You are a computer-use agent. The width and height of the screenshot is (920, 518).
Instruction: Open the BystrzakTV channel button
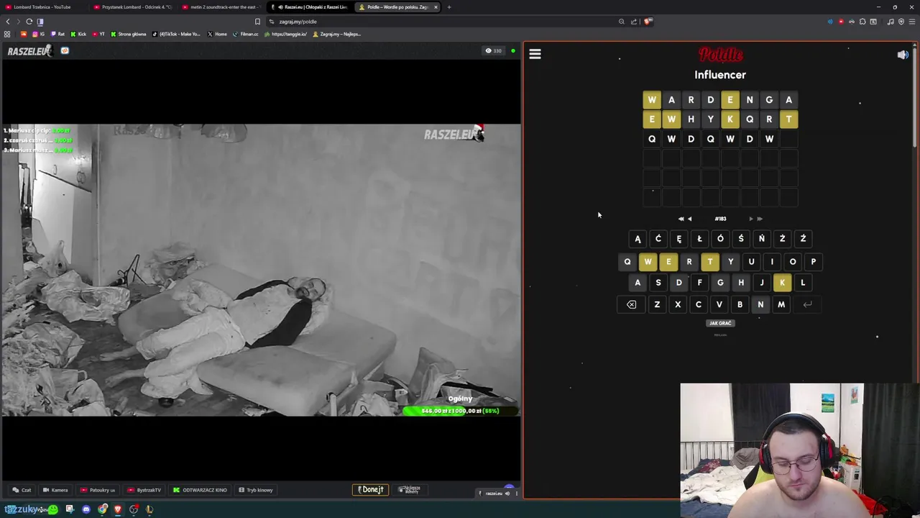tap(144, 490)
